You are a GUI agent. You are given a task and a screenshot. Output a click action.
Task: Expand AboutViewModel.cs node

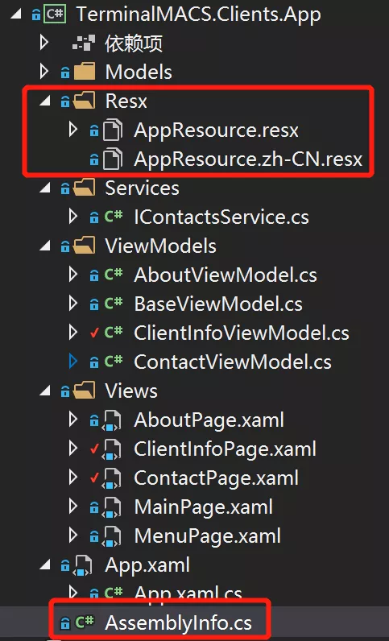click(x=73, y=275)
